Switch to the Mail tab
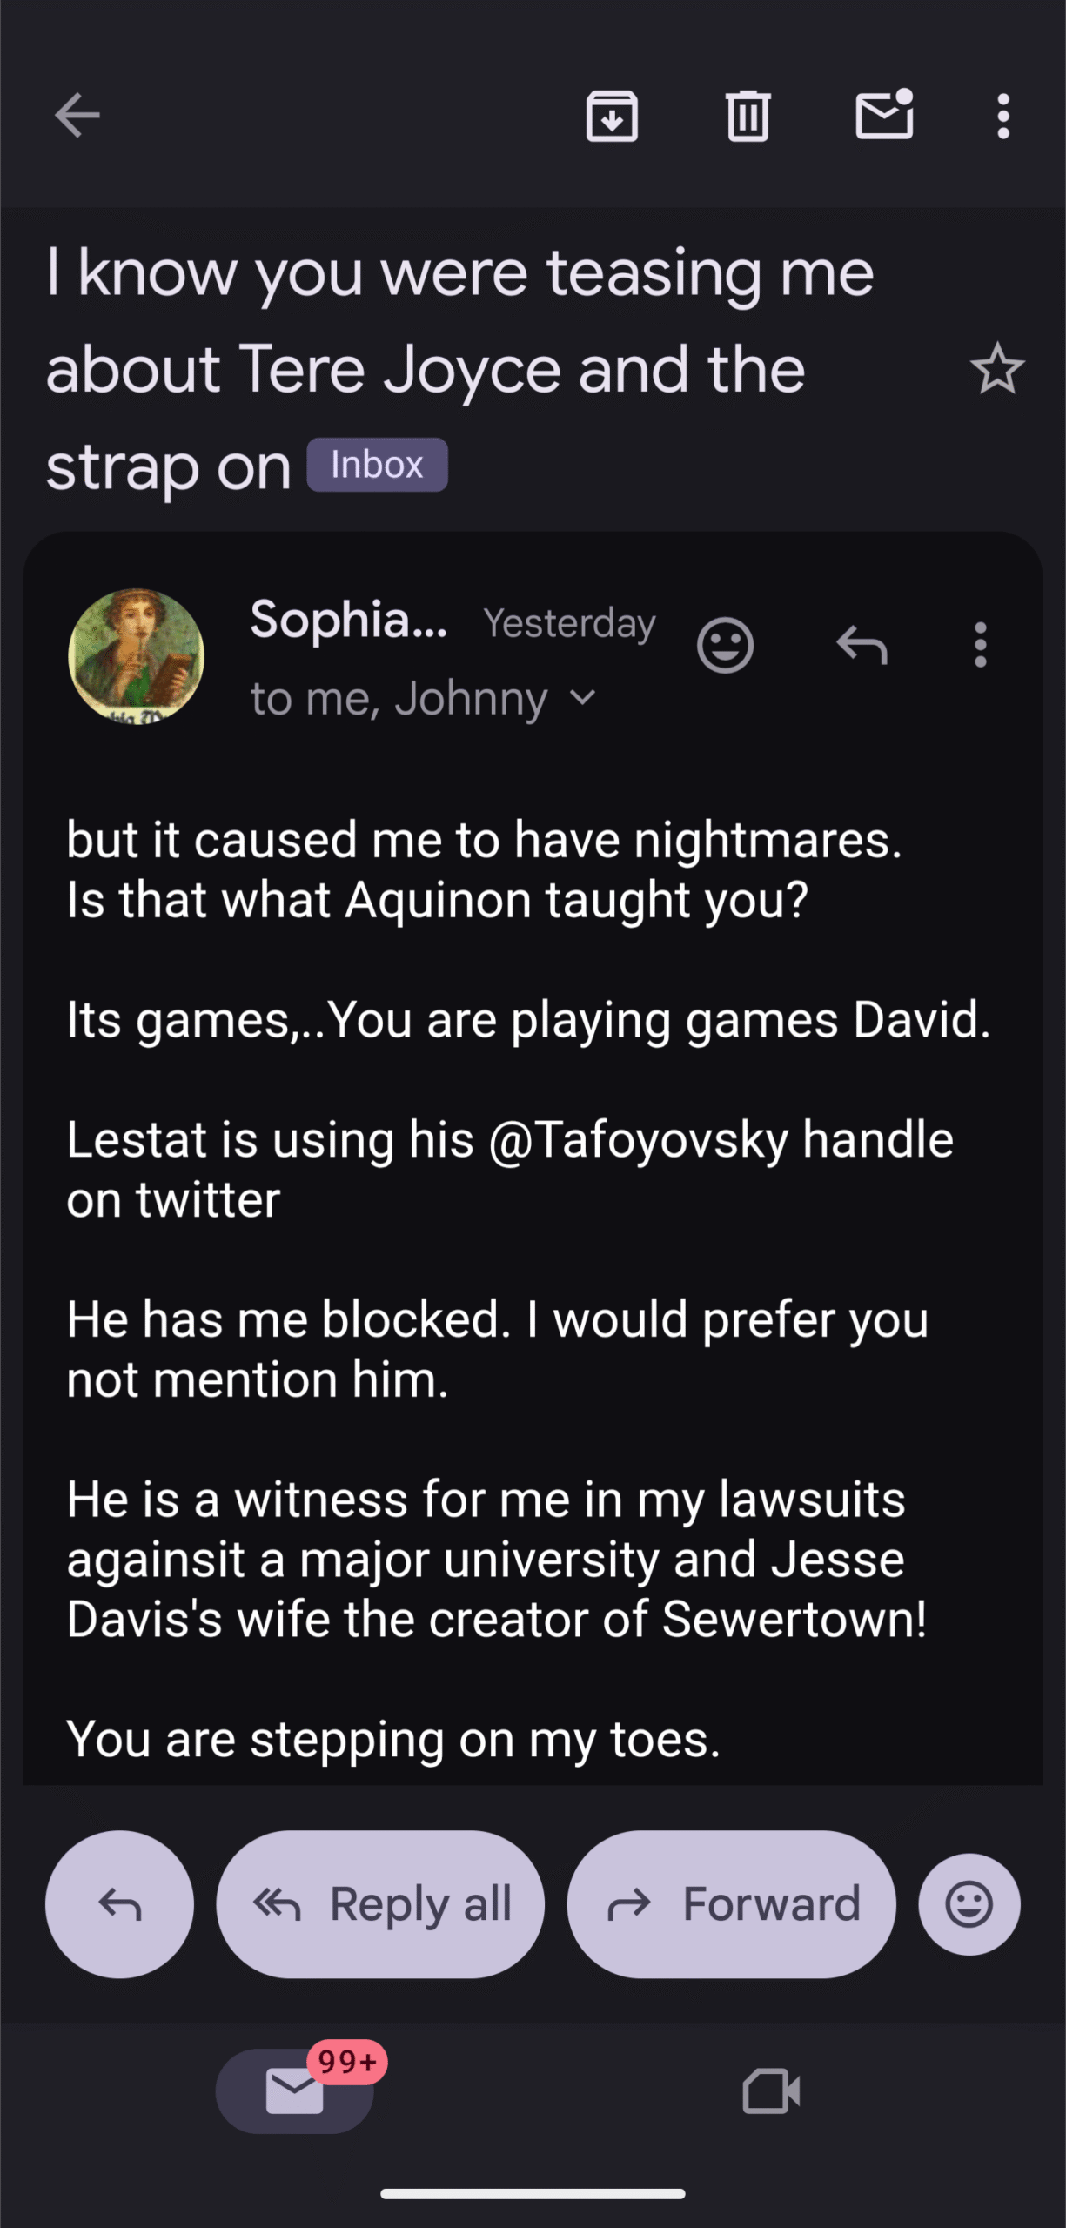Viewport: 1066px width, 2228px height. 295,2090
